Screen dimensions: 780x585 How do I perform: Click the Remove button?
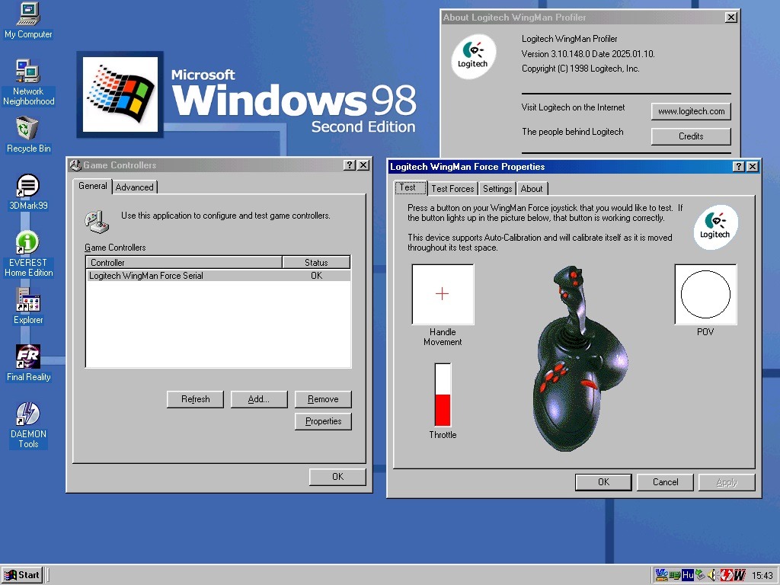point(323,399)
